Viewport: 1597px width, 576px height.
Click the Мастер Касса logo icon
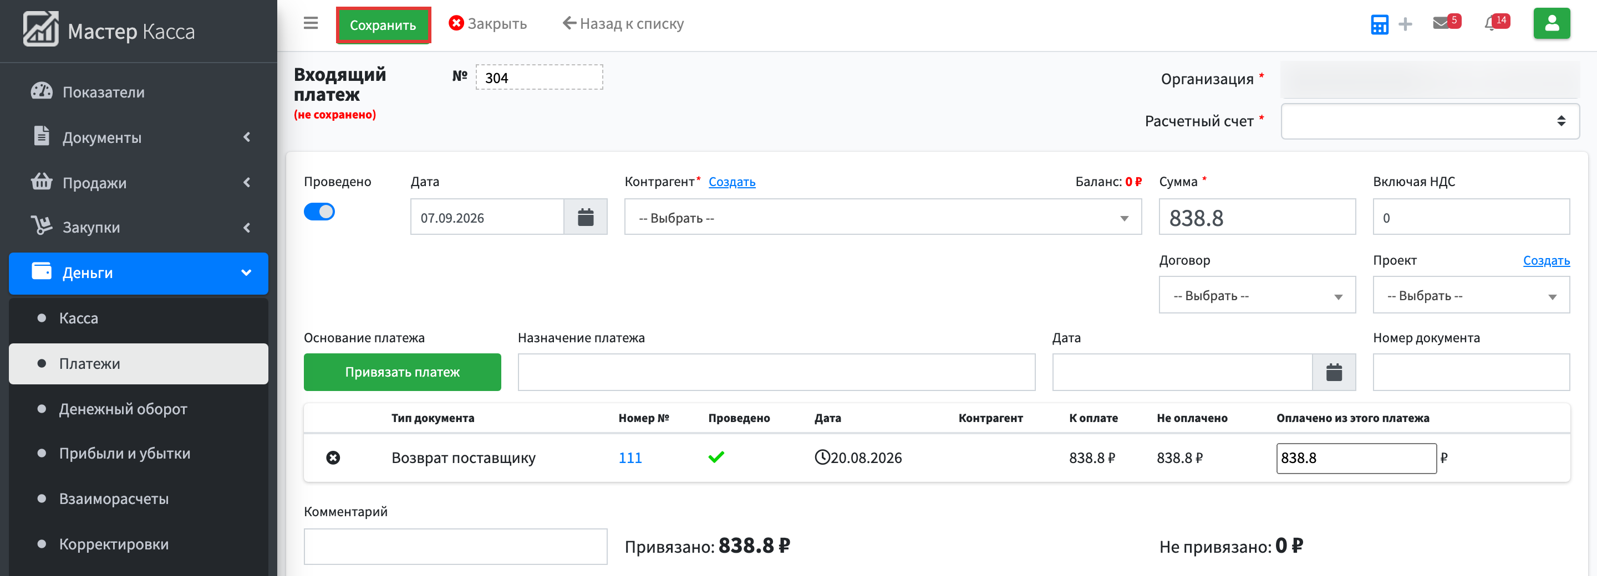point(41,29)
